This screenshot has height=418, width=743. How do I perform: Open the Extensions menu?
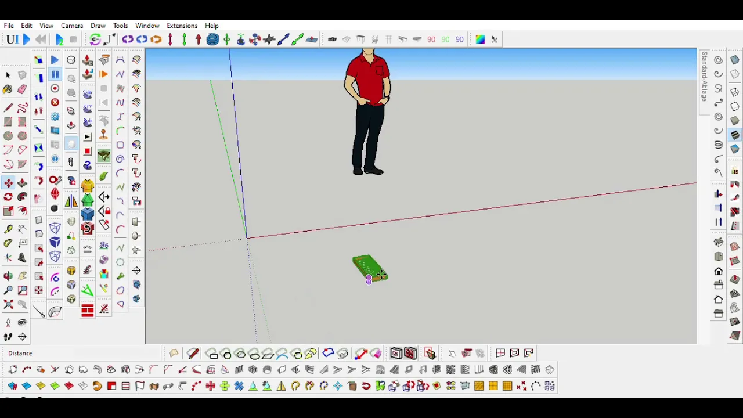[x=182, y=26]
